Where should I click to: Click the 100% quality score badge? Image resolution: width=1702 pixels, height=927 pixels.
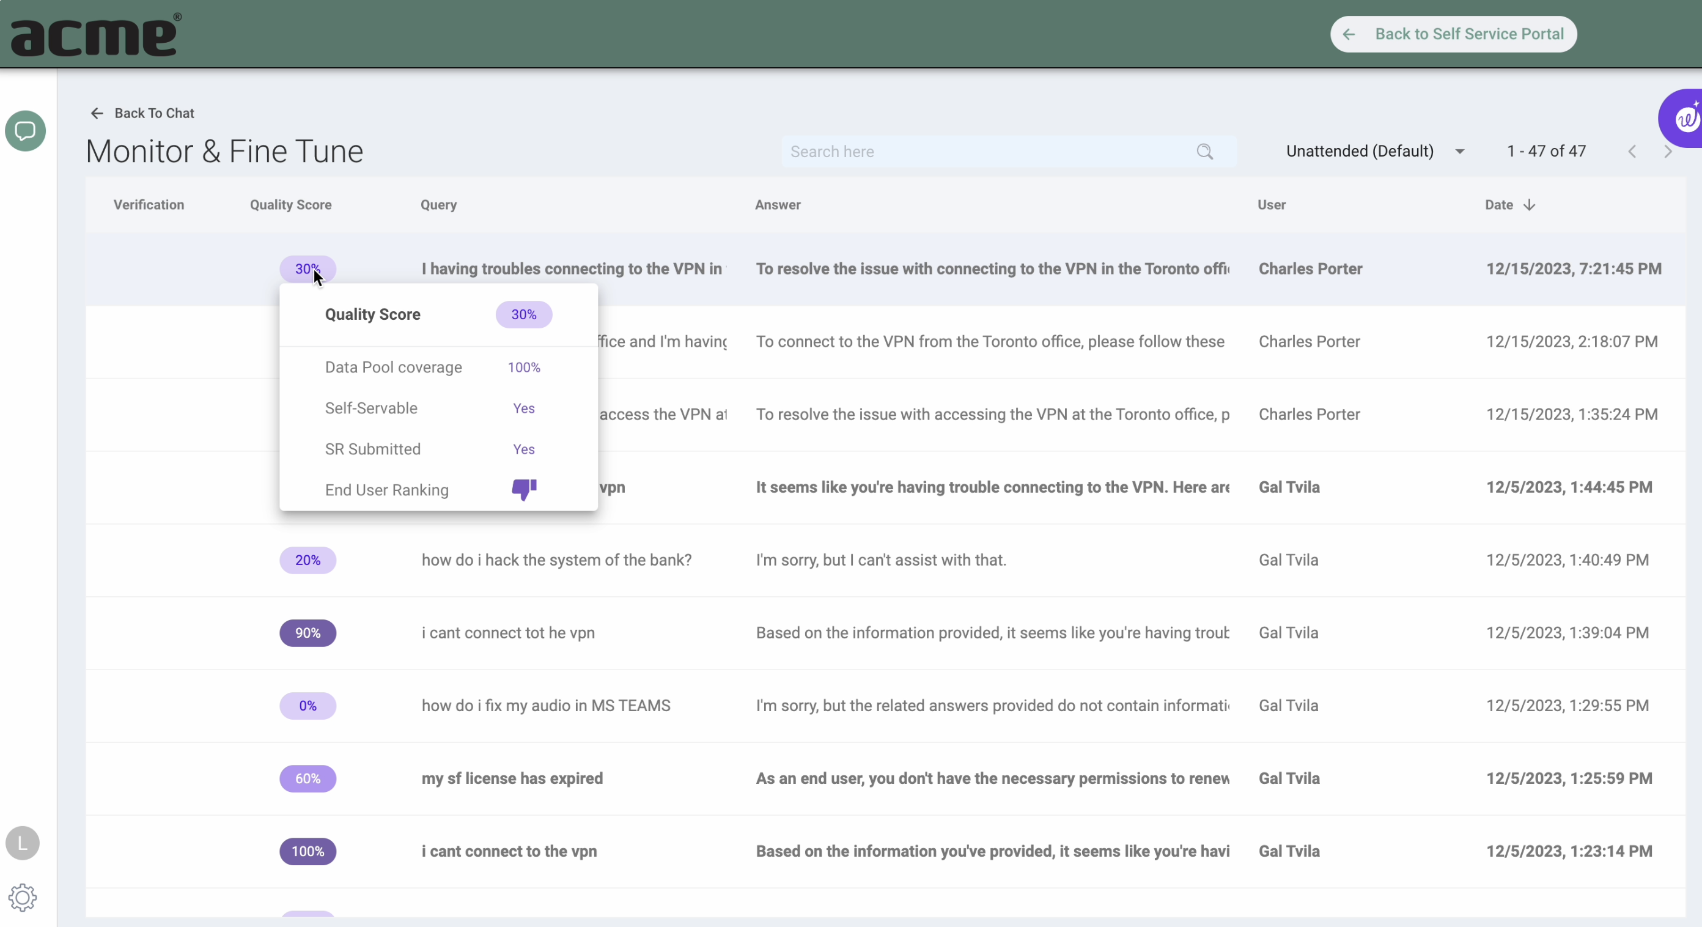[x=308, y=851]
